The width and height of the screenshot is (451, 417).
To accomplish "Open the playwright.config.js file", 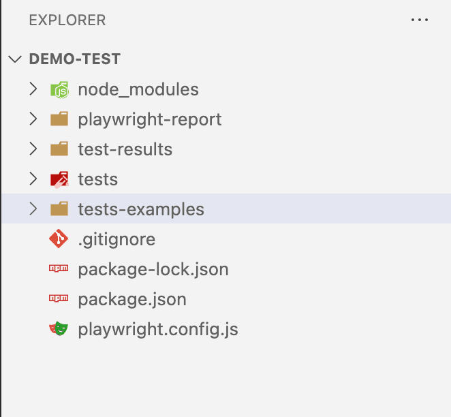I will tap(158, 330).
